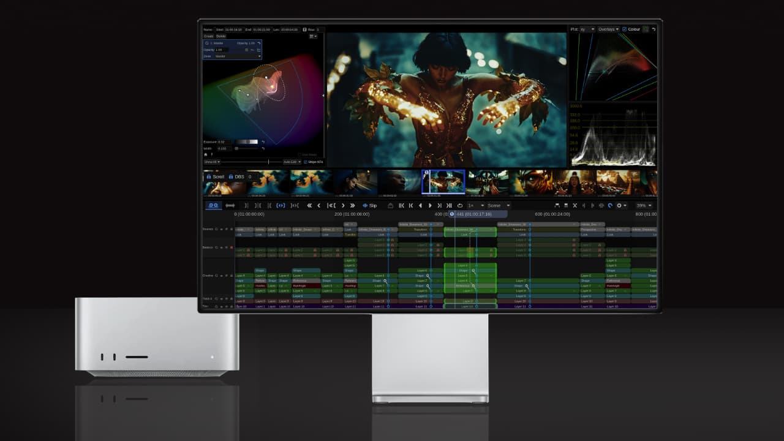Adjust the Exposure slider in the color panel

tap(245, 141)
